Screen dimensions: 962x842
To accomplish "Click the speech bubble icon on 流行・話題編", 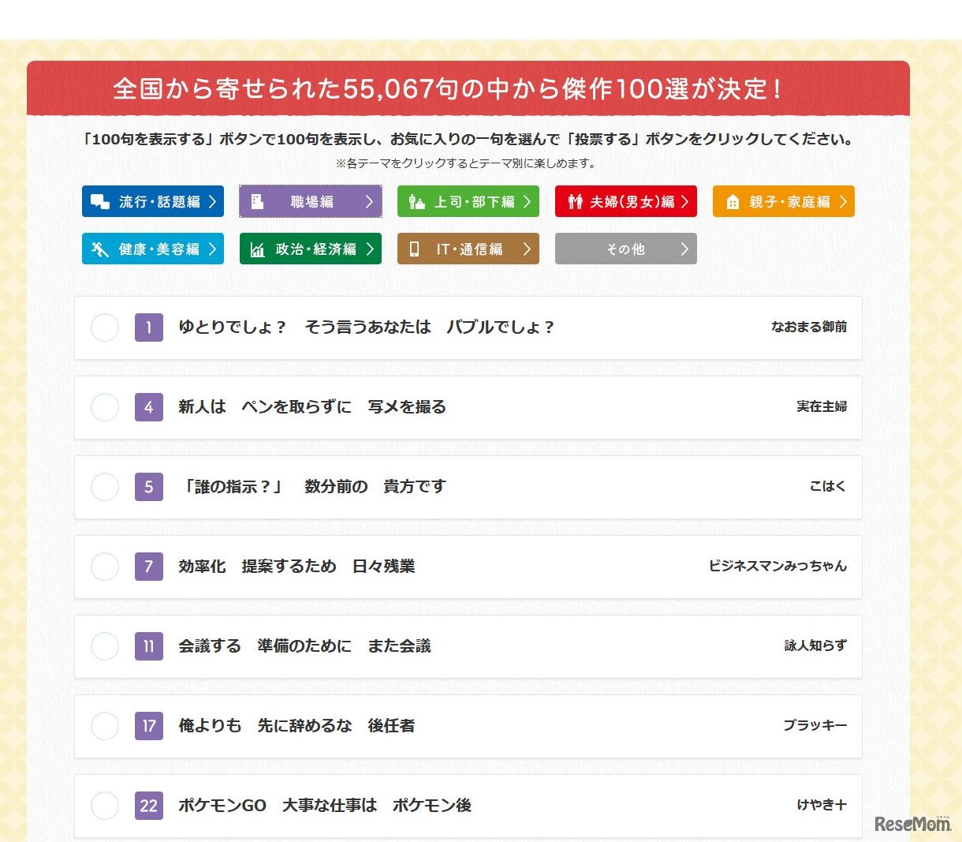I will [99, 202].
